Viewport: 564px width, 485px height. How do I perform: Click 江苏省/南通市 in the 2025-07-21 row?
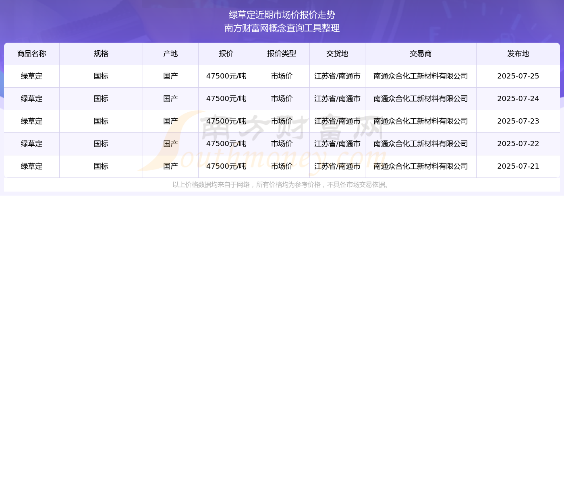(x=337, y=166)
